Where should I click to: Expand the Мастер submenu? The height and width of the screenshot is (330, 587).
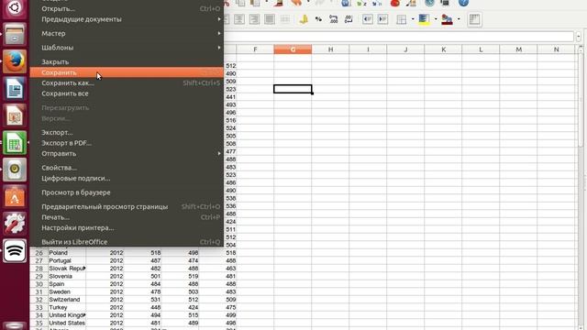(x=127, y=33)
